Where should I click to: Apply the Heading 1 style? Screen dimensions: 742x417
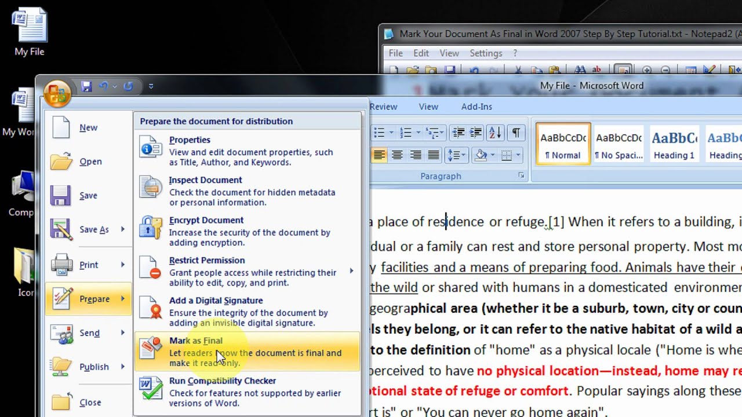(x=674, y=144)
